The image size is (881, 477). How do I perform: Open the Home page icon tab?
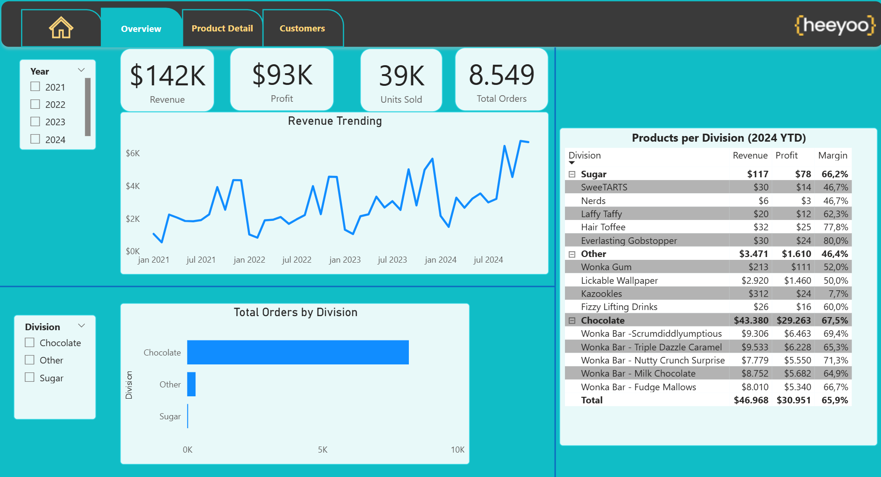61,28
